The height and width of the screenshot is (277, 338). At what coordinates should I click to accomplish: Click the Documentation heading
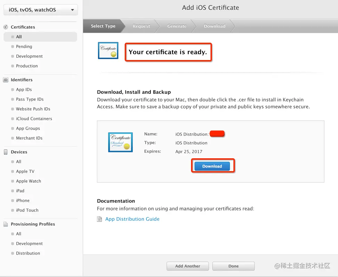coord(116,201)
